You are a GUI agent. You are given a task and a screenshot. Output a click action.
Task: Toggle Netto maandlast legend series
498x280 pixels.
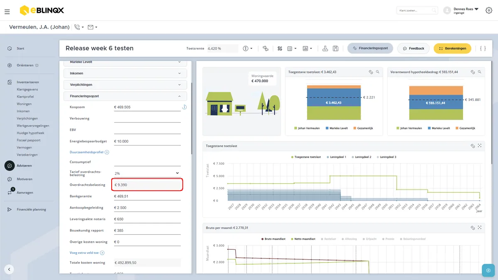(303, 239)
